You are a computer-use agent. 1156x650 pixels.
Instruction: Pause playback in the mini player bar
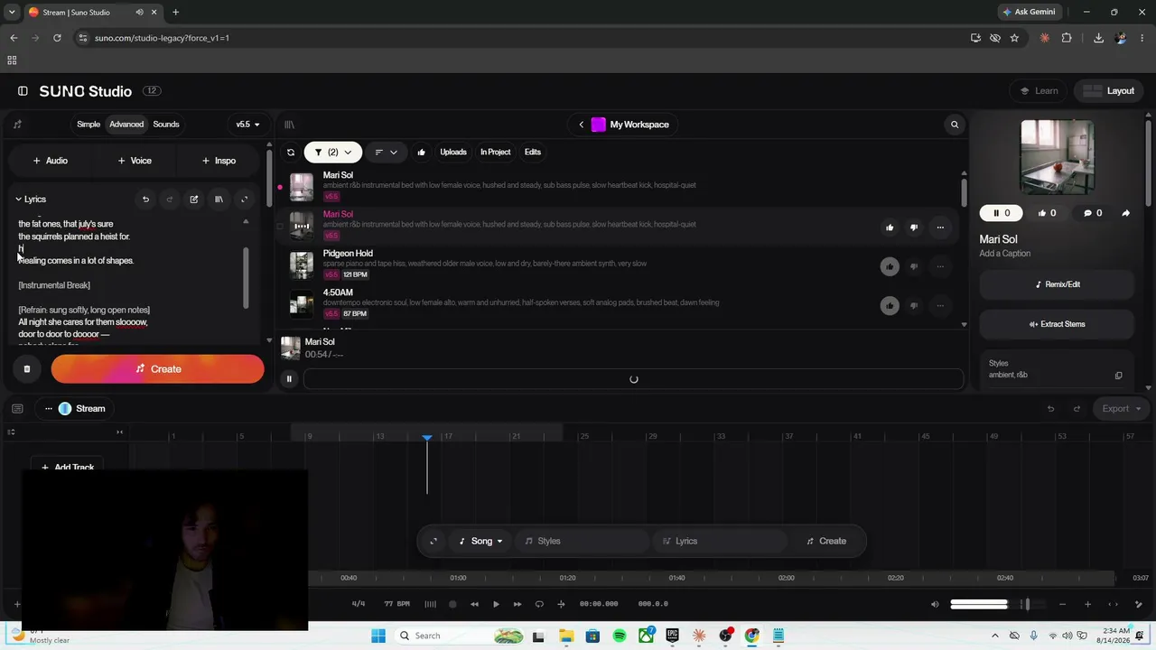point(289,379)
